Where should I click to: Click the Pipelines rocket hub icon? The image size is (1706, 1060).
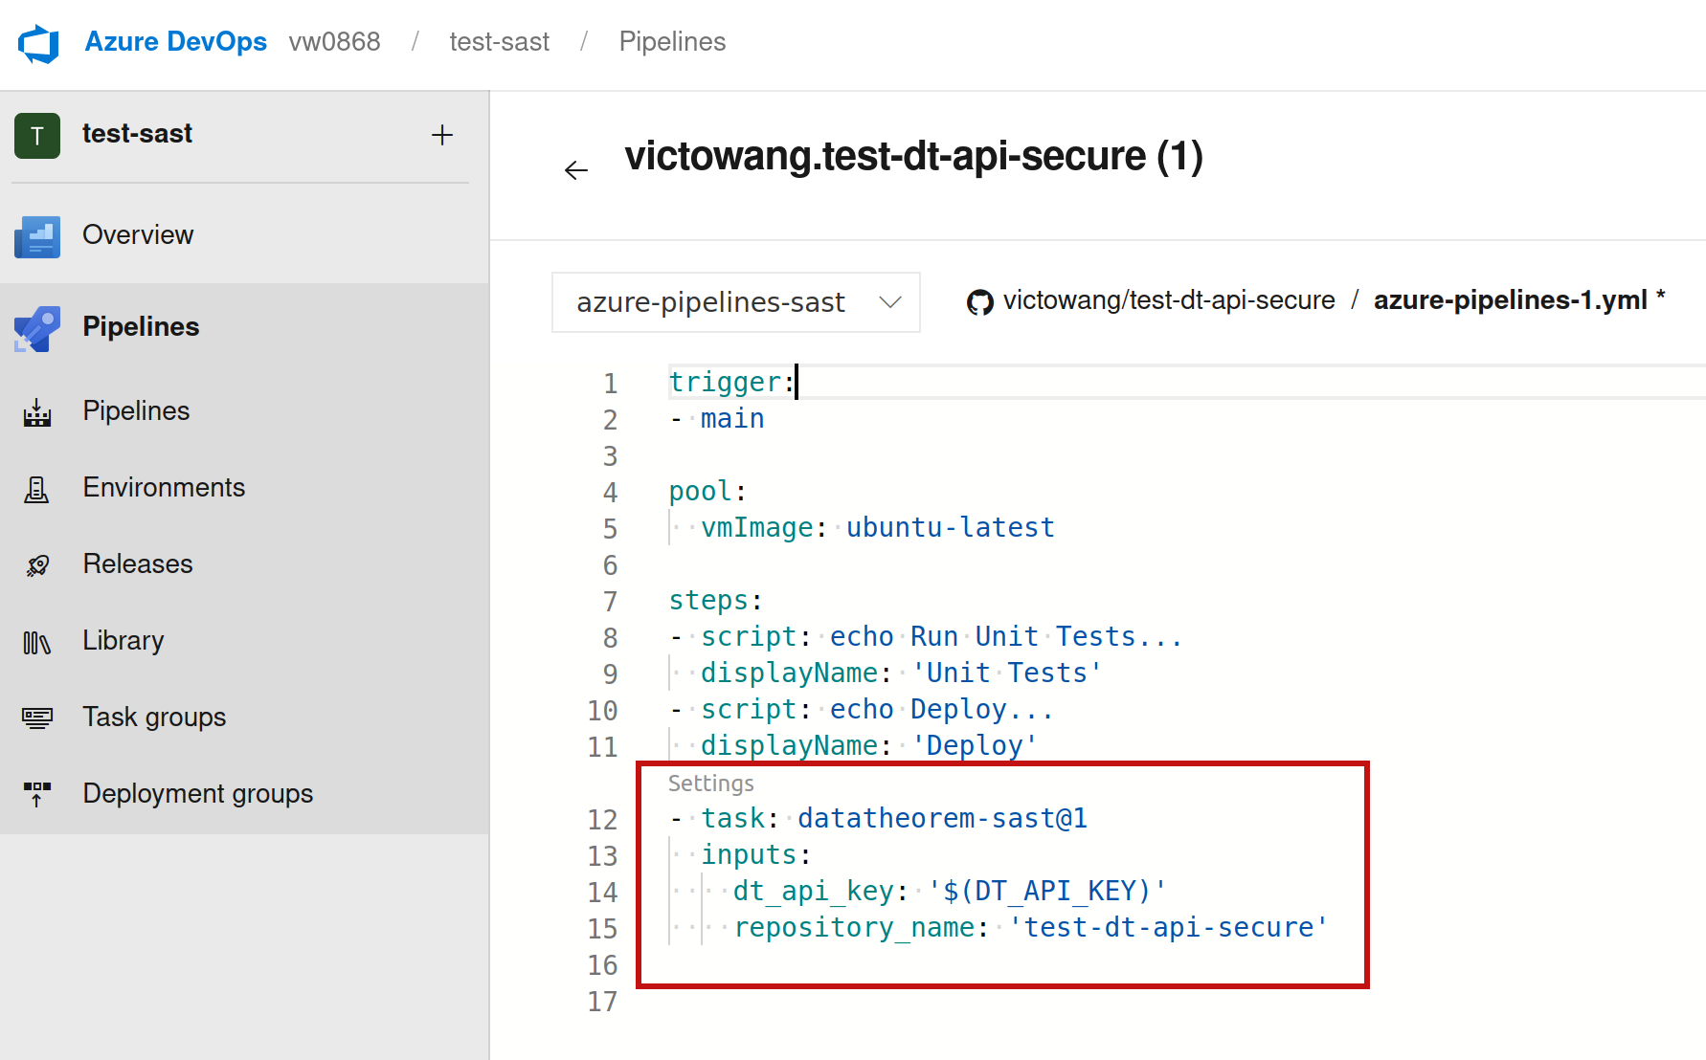pyautogui.click(x=37, y=328)
